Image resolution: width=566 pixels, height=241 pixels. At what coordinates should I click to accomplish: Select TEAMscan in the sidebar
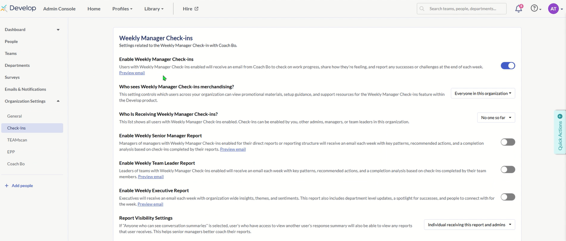(x=17, y=140)
